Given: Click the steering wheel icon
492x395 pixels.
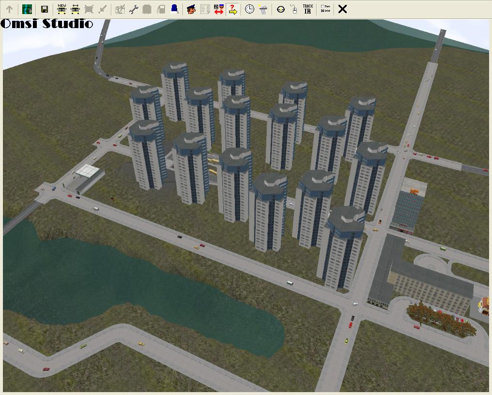Looking at the screenshot, I should point(280,9).
